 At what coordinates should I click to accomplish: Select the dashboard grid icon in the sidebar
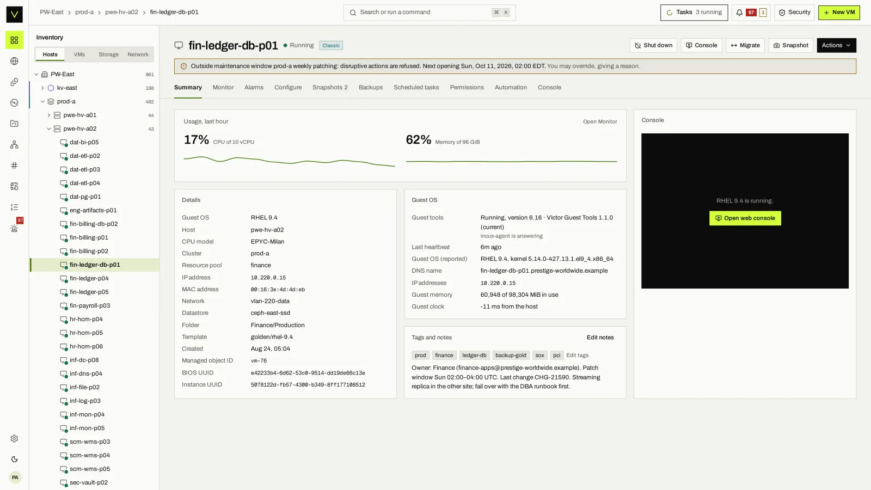pyautogui.click(x=14, y=40)
